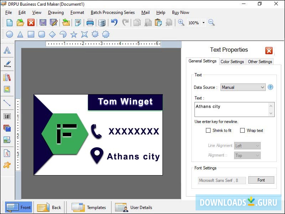Select the five-point Star shape tool

click(x=74, y=34)
